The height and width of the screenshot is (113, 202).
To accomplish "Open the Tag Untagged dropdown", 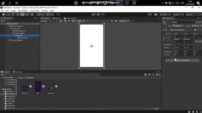I will coord(178,26).
